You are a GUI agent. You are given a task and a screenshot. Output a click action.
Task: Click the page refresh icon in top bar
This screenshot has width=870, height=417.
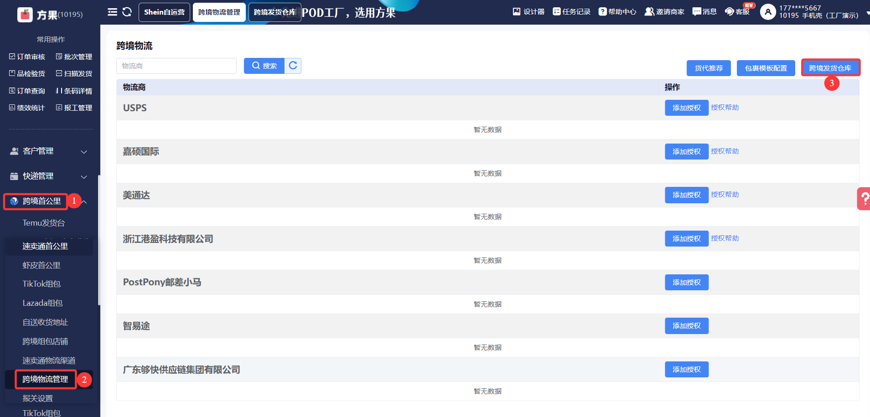point(127,12)
